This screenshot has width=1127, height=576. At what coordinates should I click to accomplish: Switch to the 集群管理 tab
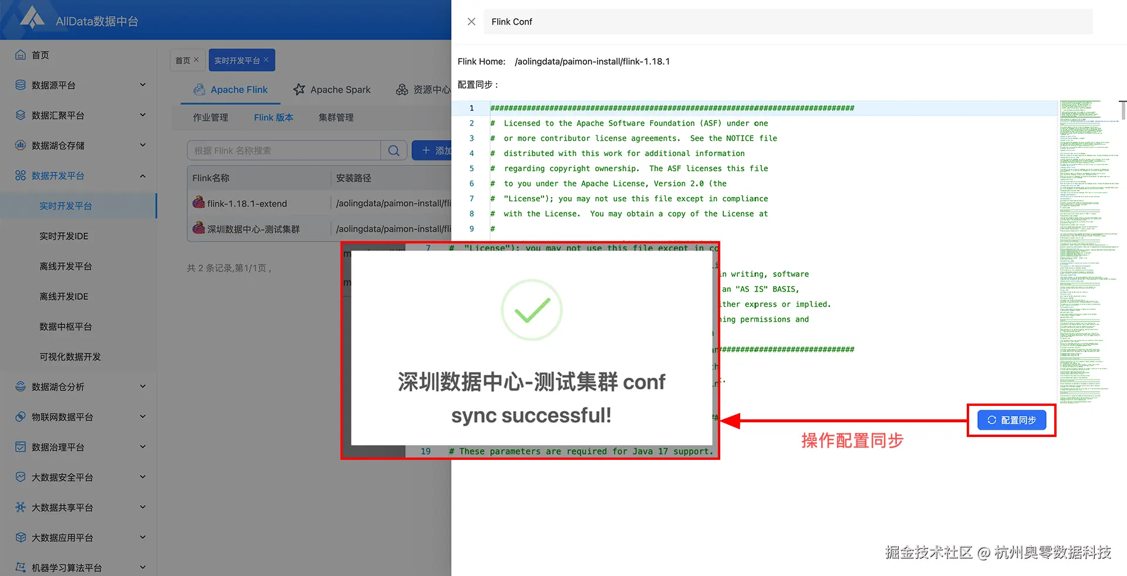pos(336,117)
